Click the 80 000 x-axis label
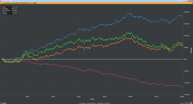This screenshot has height=104, width=193. click(x=104, y=97)
